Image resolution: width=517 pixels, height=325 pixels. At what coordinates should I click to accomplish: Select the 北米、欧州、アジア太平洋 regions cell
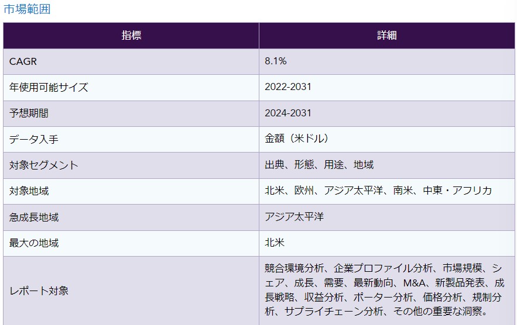[387, 191]
